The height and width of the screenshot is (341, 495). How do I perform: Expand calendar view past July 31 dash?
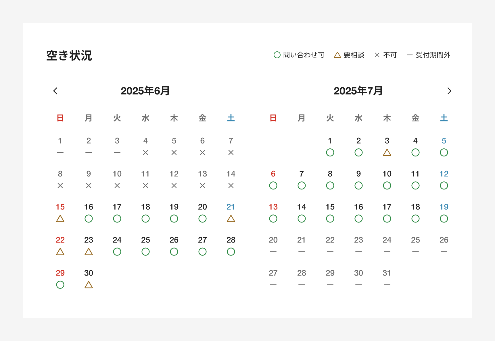point(387,285)
